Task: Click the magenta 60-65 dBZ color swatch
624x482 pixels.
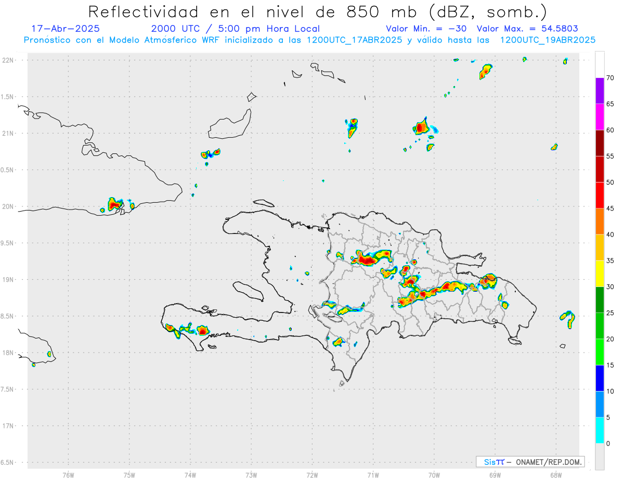Action: tap(600, 117)
